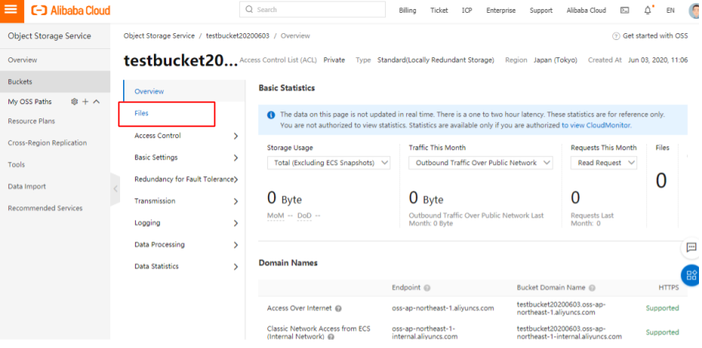Expand the Logging submenu
This screenshot has width=702, height=348.
(236, 223)
